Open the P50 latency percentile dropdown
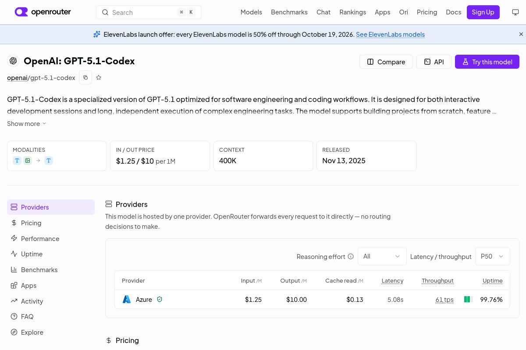 pyautogui.click(x=493, y=256)
